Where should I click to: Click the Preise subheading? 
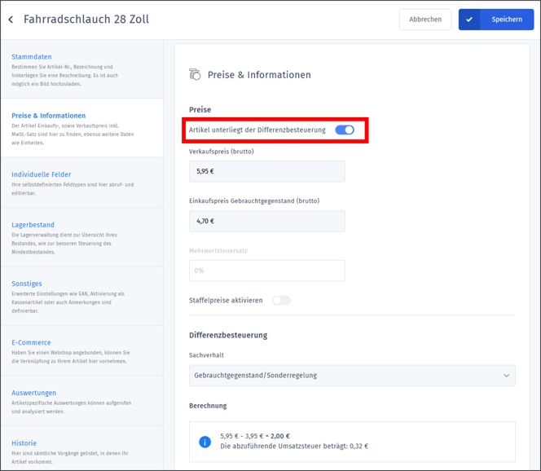click(x=200, y=110)
